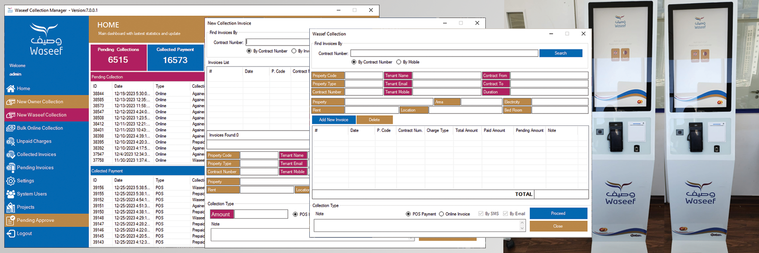Click the Logout arrow icon
Viewport: 759px width, 253px height.
point(10,234)
